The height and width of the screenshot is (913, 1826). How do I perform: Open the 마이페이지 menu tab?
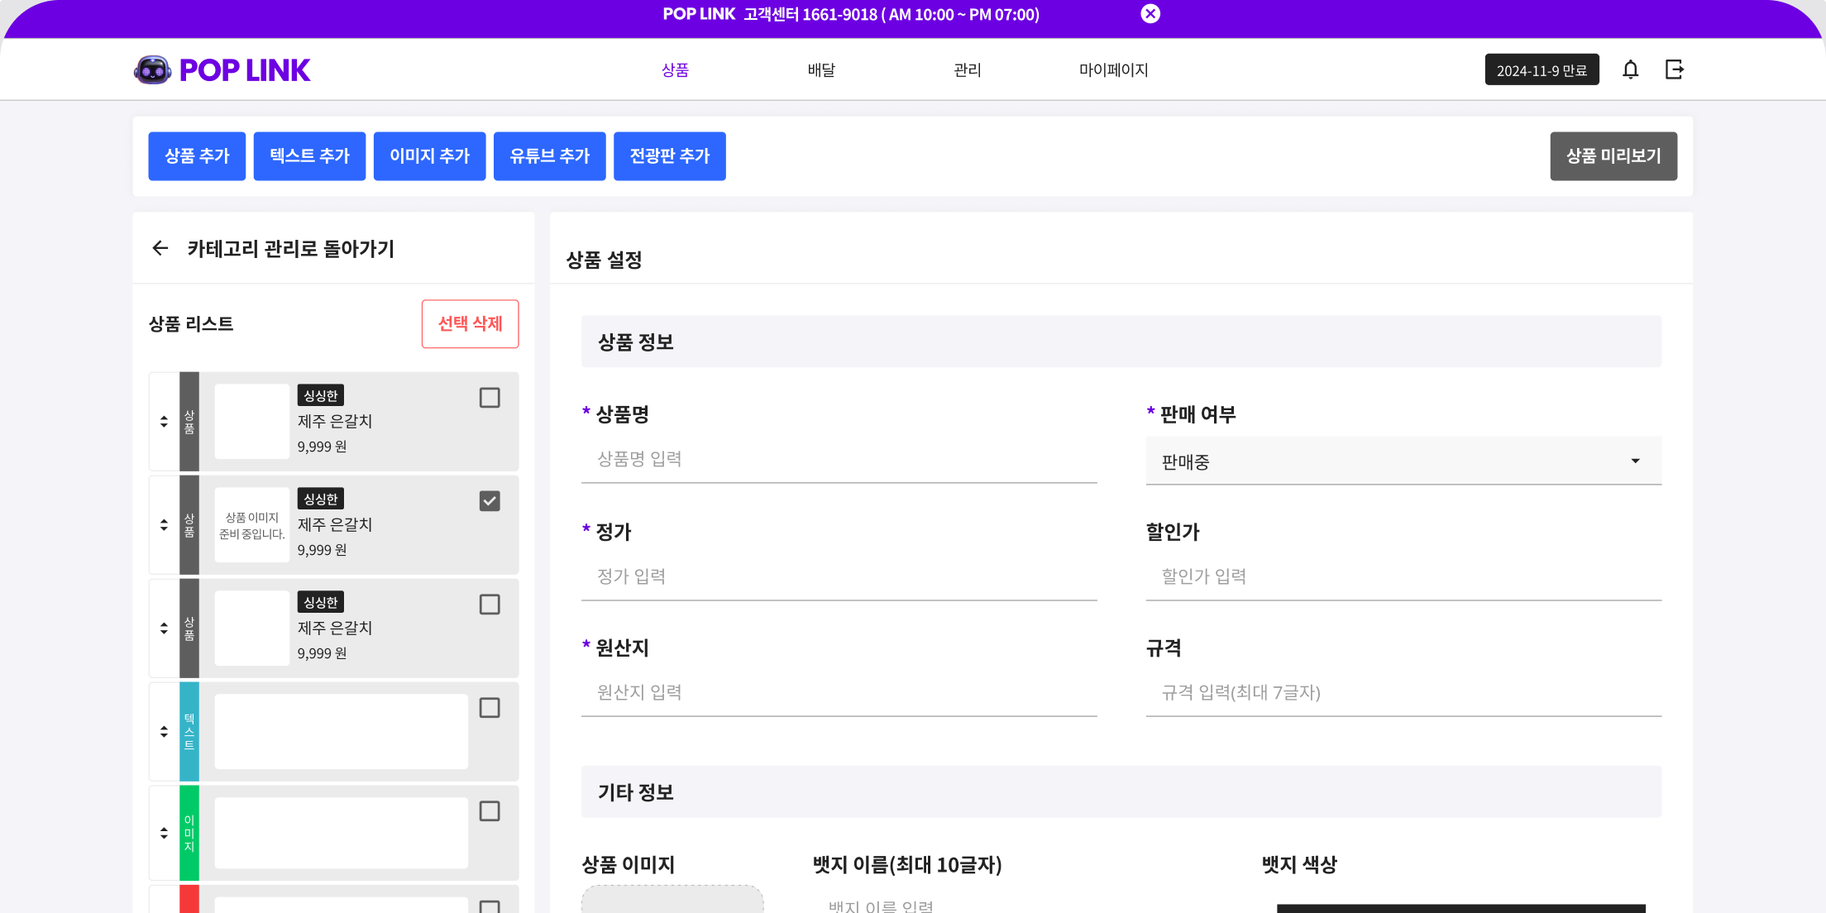pyautogui.click(x=1114, y=70)
